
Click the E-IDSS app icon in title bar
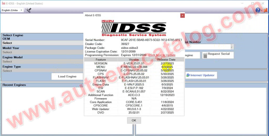point(4,3)
